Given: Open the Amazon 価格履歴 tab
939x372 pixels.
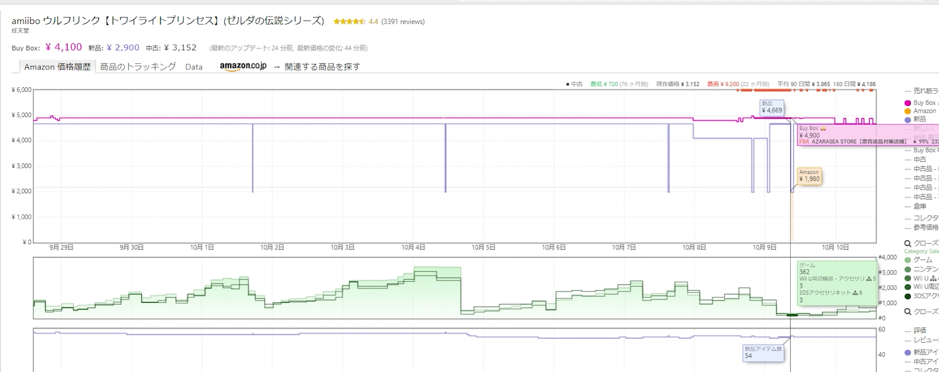Looking at the screenshot, I should coord(57,67).
